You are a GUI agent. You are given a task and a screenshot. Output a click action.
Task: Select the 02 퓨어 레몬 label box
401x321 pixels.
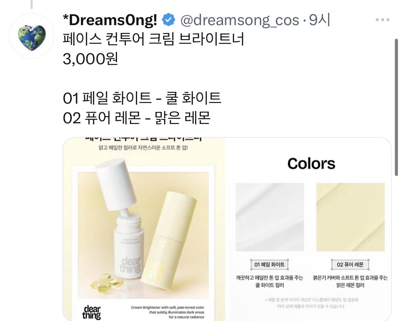[350, 265]
